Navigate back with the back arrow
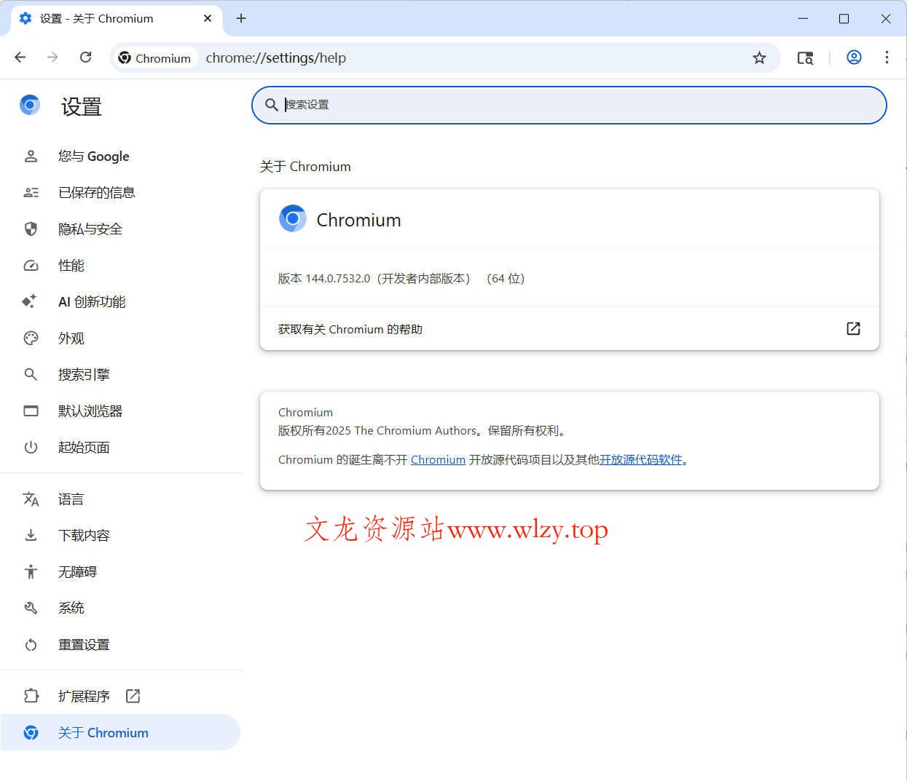Image resolution: width=907 pixels, height=781 pixels. tap(20, 57)
